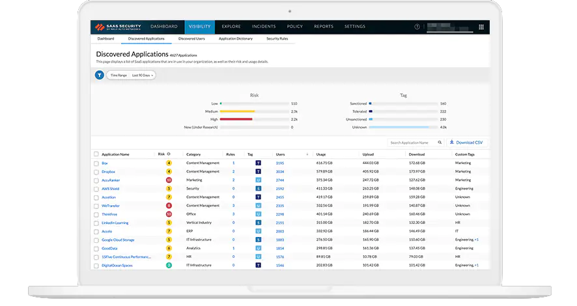Screen dimensions: 577x306
Task: Click the tag icon in WeTransfer row
Action: point(259,206)
